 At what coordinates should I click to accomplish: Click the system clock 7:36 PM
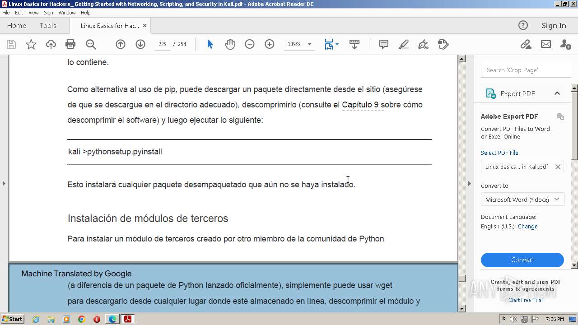[x=555, y=319]
